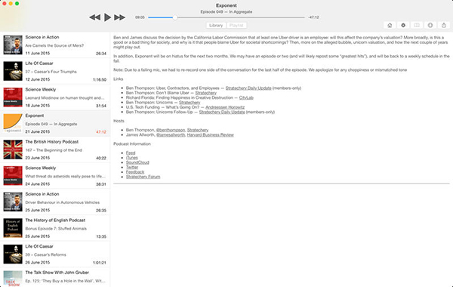Viewport: 453px width, 287px height.
Task: Switch to the Library tab
Action: (x=216, y=26)
